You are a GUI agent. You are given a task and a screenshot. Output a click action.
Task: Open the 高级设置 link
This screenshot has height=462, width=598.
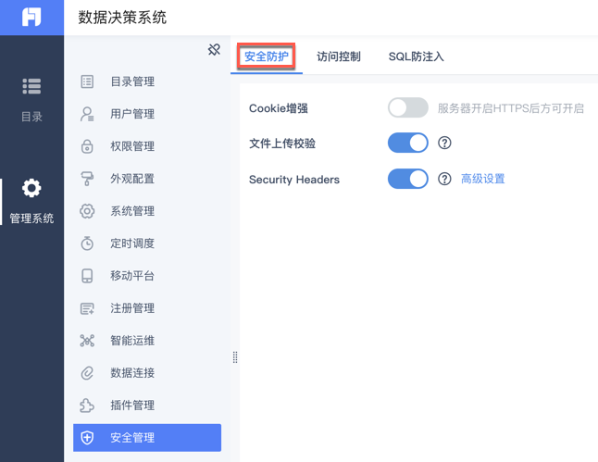pos(483,179)
